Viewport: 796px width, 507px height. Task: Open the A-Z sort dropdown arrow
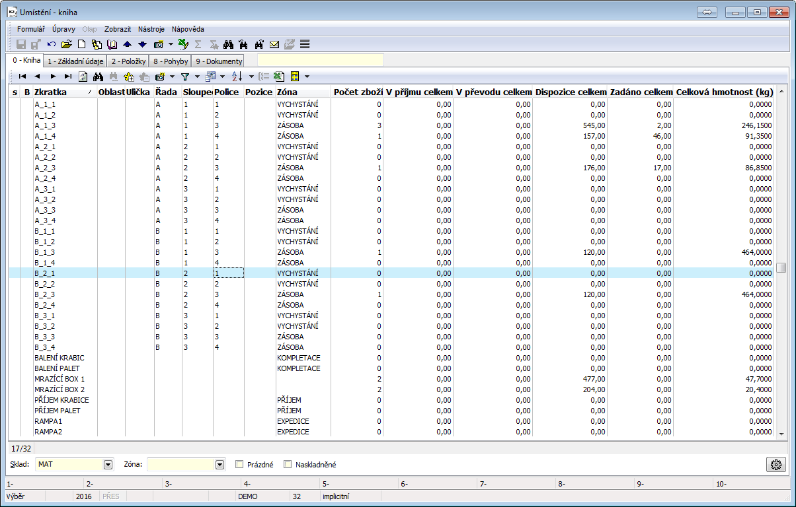(251, 77)
